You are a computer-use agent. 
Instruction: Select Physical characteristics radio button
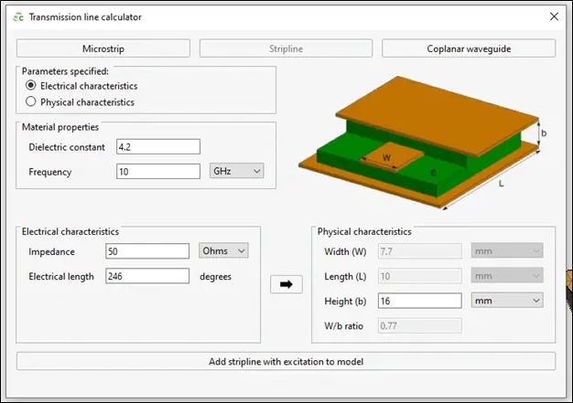[32, 102]
